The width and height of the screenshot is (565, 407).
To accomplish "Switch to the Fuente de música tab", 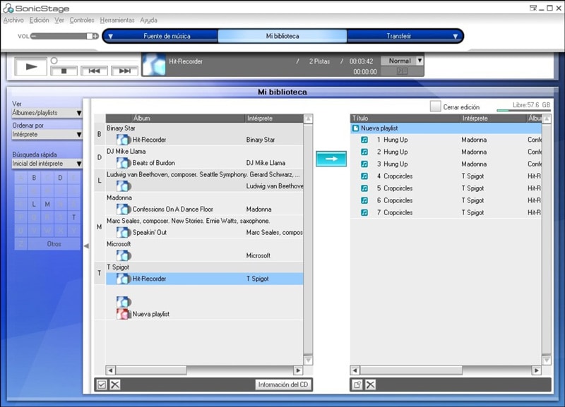I will (167, 36).
